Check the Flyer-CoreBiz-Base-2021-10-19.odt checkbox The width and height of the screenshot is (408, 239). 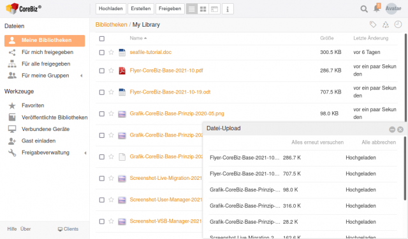[x=102, y=92]
